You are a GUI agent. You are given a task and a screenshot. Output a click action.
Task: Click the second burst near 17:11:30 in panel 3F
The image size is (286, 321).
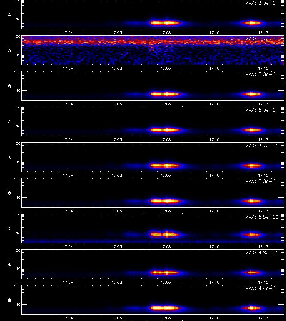coord(252,95)
